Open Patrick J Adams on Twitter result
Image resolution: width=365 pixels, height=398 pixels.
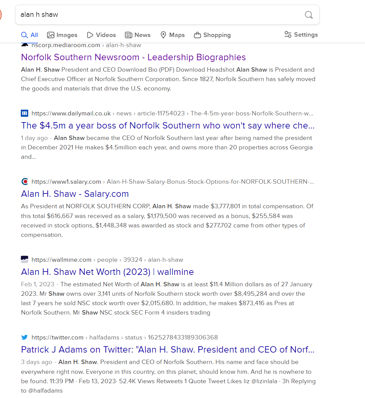point(168,350)
